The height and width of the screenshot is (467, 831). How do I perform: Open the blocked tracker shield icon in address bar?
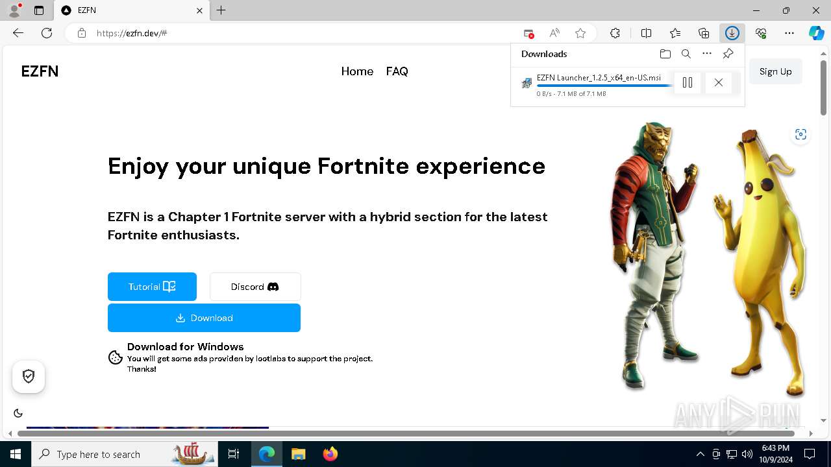coord(528,33)
